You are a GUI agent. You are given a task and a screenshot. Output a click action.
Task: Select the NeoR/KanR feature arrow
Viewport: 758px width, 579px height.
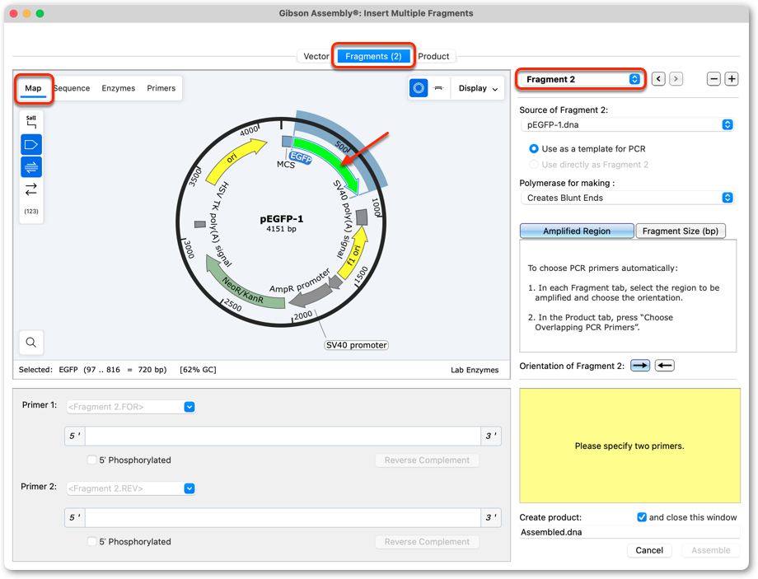[x=241, y=288]
